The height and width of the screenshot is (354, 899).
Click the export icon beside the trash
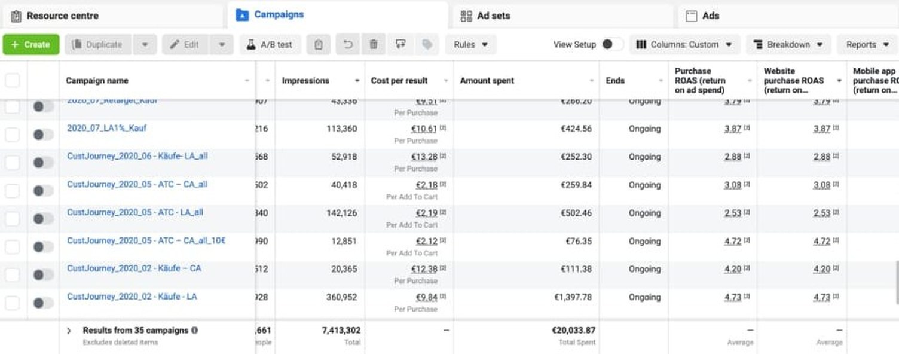[400, 45]
